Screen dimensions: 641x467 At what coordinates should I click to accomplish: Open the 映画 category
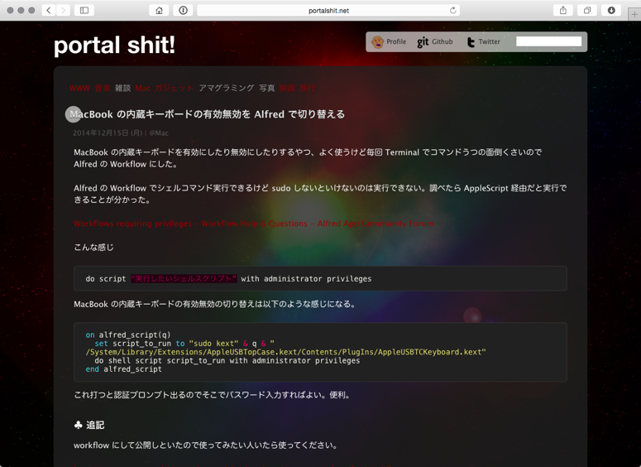tap(287, 88)
